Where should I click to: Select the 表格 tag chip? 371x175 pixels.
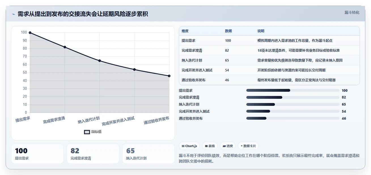point(210,146)
